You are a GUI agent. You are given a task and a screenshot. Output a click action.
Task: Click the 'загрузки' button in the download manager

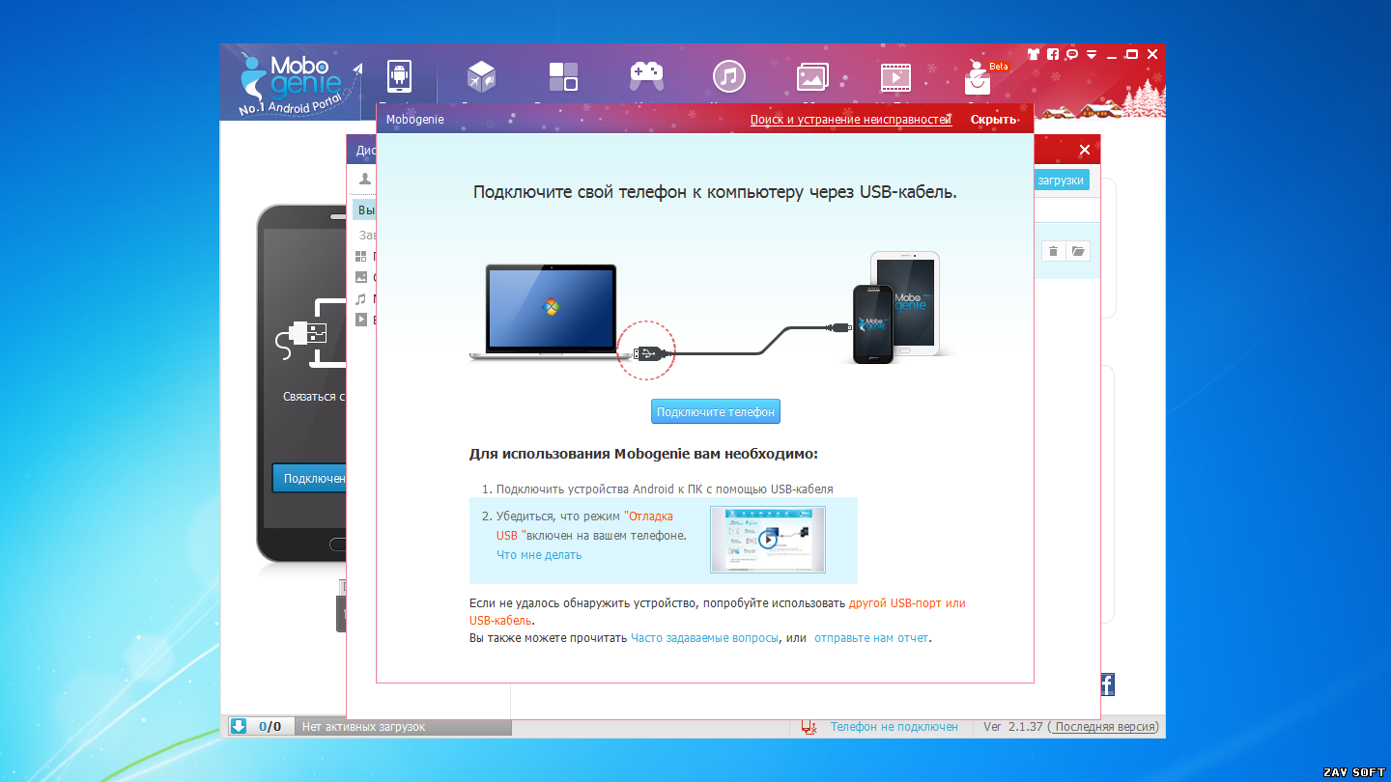[x=1061, y=180]
